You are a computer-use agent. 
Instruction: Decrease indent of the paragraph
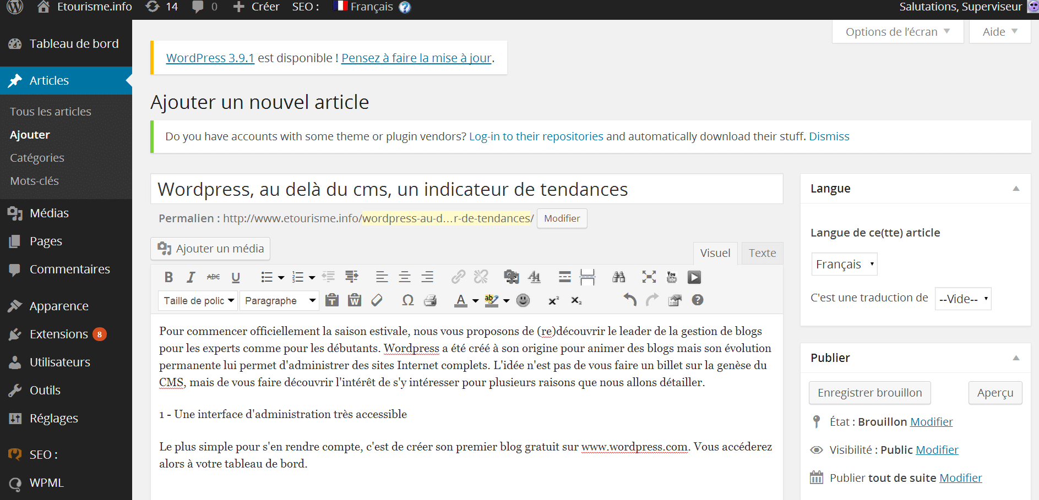[x=329, y=277]
